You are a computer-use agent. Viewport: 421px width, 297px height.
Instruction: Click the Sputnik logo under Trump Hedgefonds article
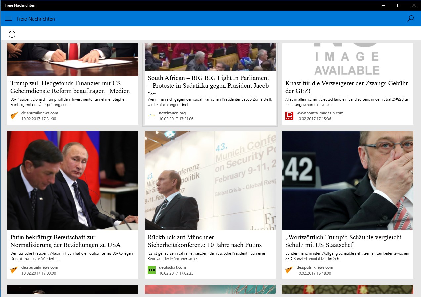tap(14, 116)
